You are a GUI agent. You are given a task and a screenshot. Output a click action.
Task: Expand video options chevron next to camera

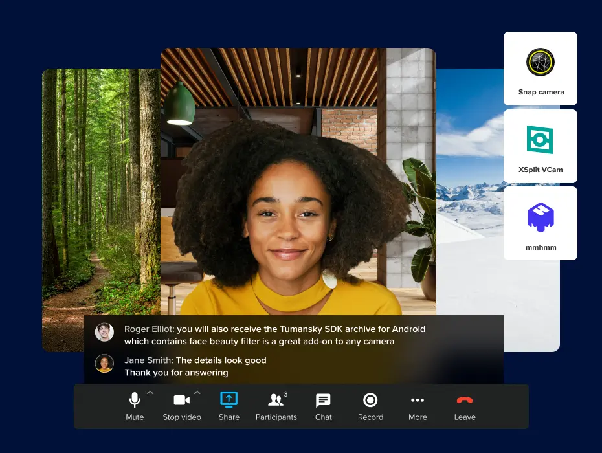tap(197, 393)
